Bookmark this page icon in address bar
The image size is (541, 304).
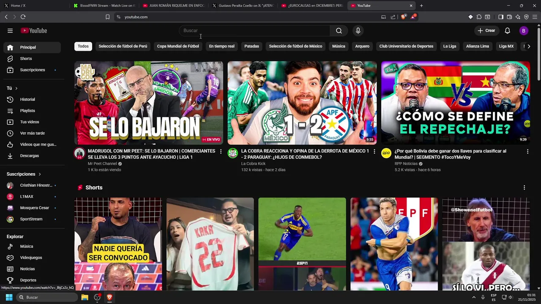pos(107,17)
